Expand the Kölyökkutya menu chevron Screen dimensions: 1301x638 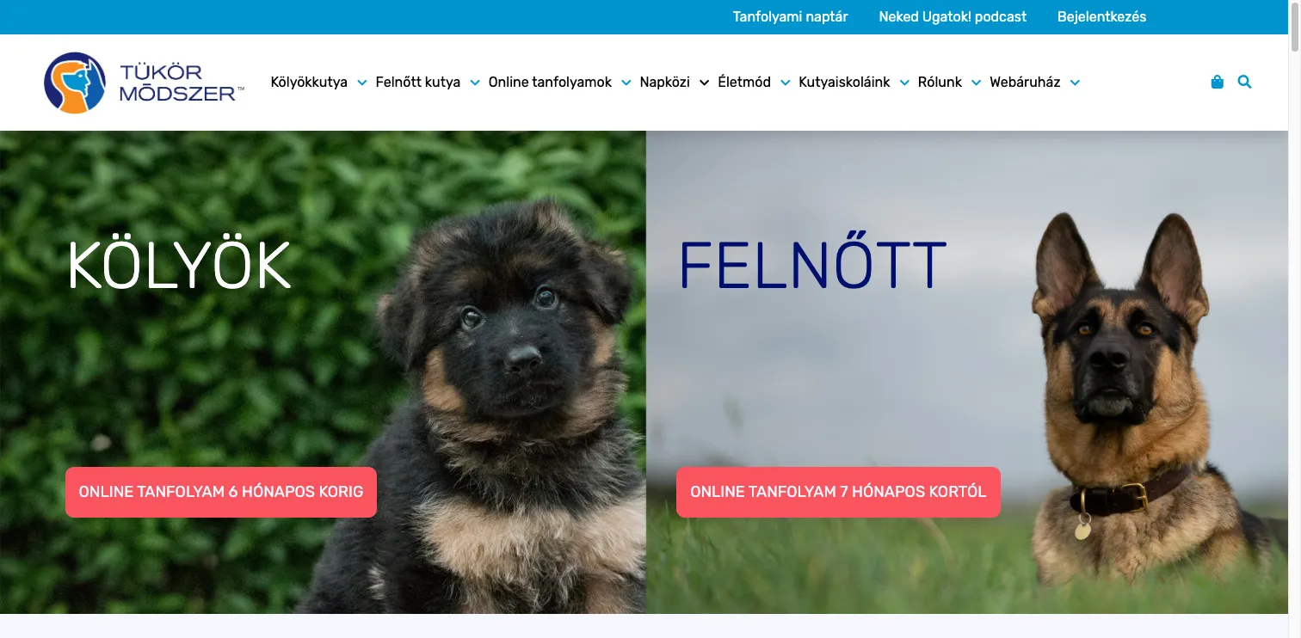(361, 83)
